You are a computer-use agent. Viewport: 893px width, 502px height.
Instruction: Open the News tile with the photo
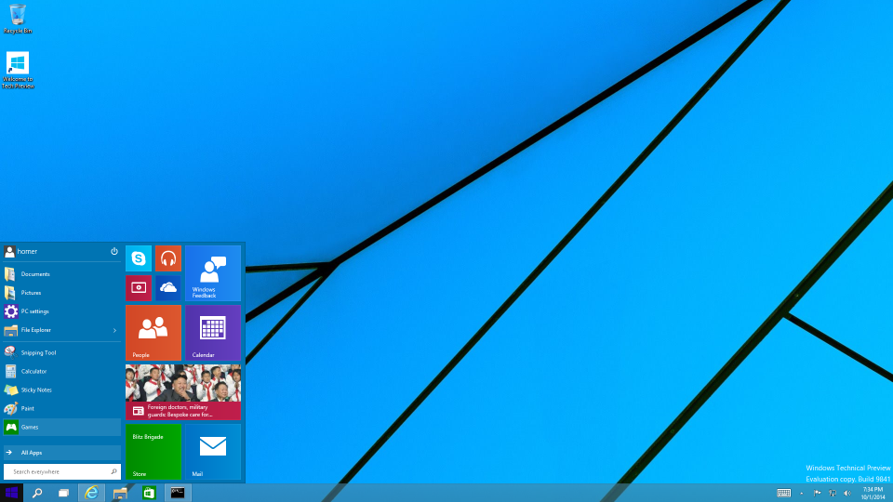click(183, 392)
